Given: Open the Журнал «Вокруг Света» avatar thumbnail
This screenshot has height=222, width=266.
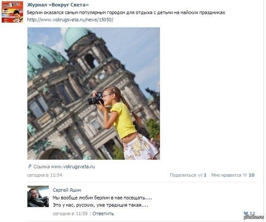Looking at the screenshot, I should pos(12,12).
